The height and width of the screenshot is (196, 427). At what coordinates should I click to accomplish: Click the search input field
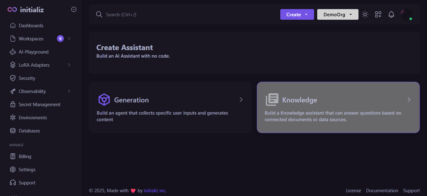pos(188,14)
